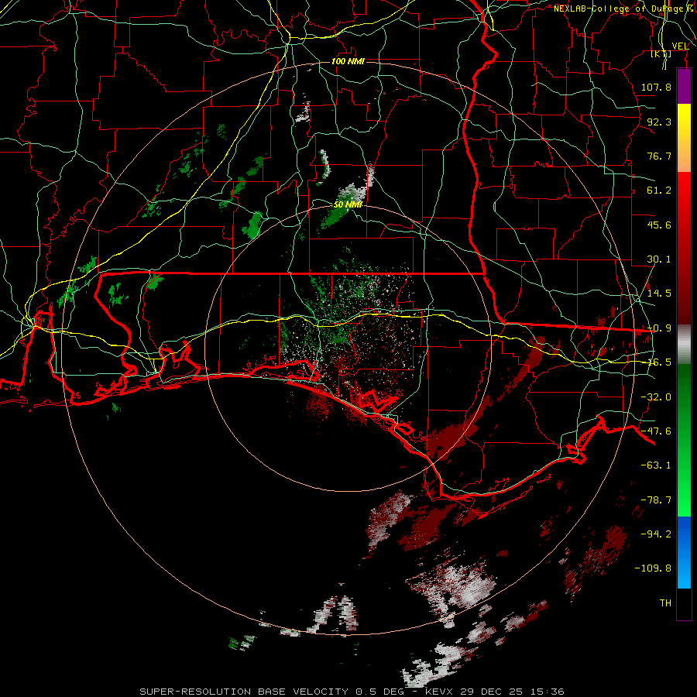The image size is (697, 697).
Task: Click the 45.6 velocity scale value
Action: coord(659,225)
